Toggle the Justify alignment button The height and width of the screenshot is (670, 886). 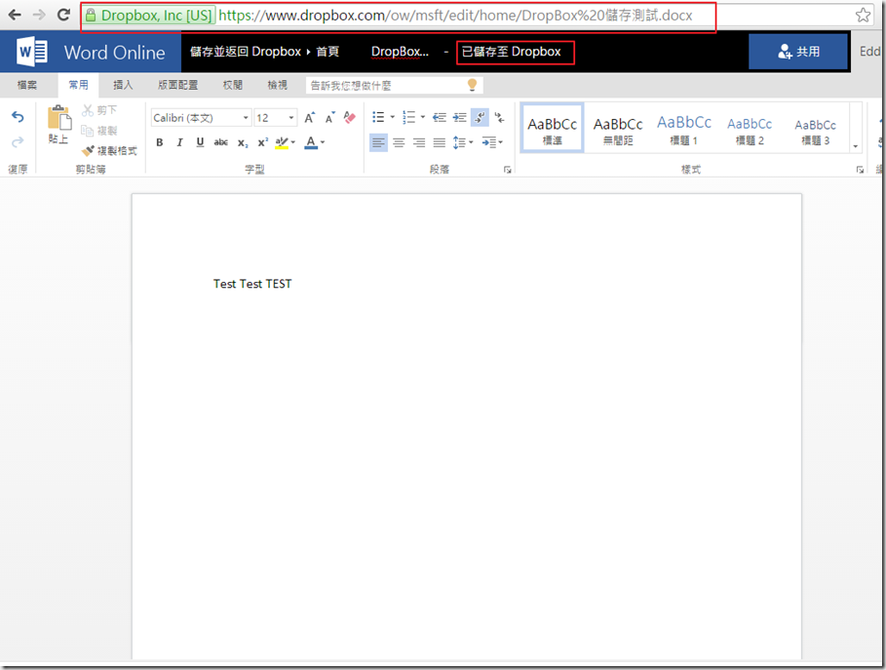pyautogui.click(x=440, y=142)
